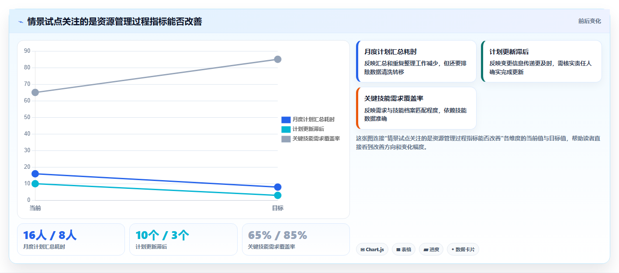Open the 月度计划汇总耗时 description card
This screenshot has height=273, width=619.
coord(416,61)
